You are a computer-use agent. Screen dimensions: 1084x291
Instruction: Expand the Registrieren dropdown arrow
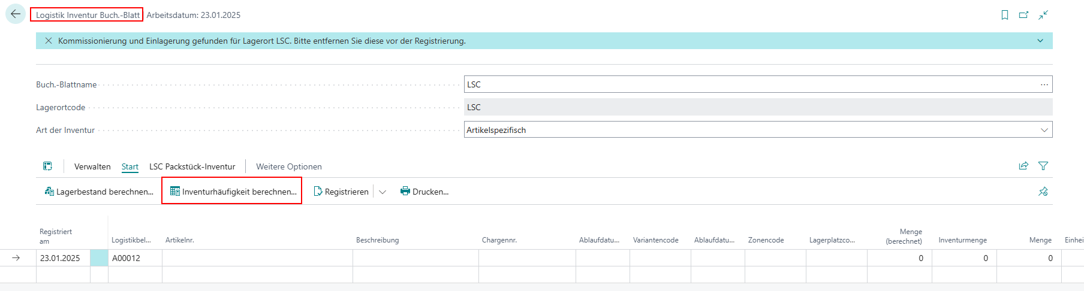click(383, 192)
